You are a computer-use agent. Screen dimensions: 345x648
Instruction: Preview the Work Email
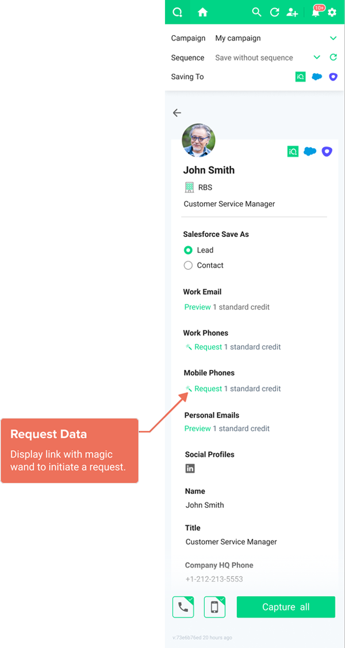point(198,307)
